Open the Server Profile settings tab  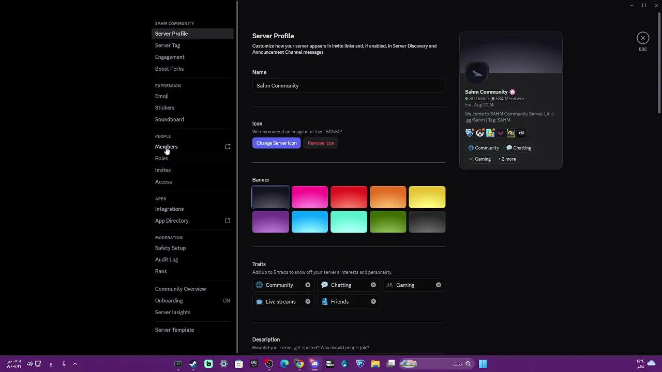tap(192, 34)
